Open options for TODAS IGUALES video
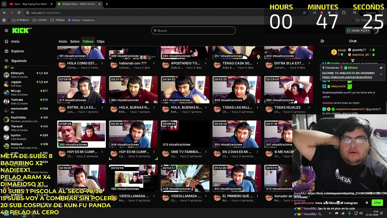387x218 pixels. coord(309,107)
